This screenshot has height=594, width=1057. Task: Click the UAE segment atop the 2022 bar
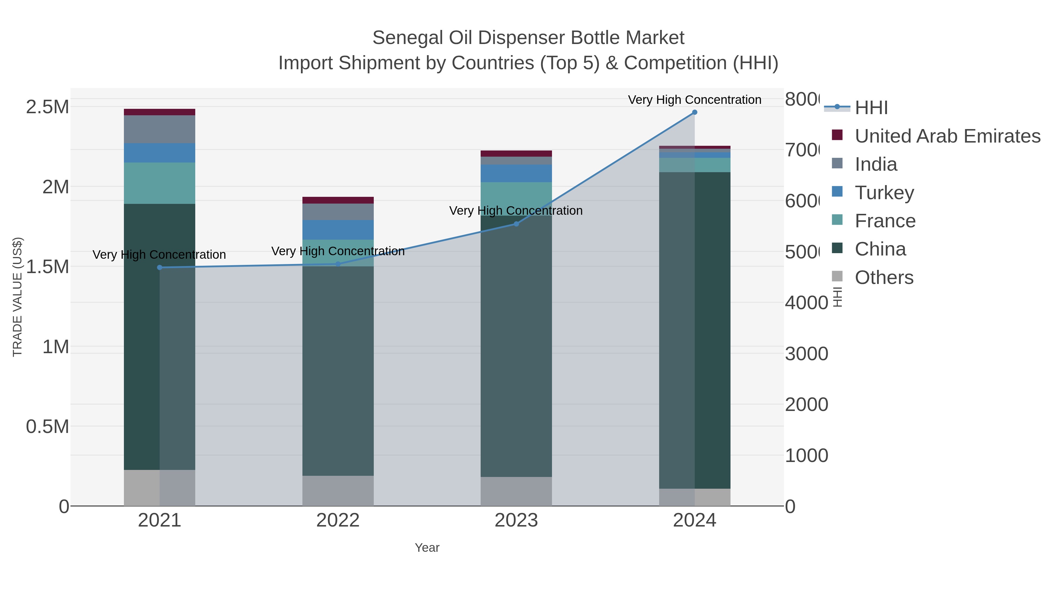[338, 200]
